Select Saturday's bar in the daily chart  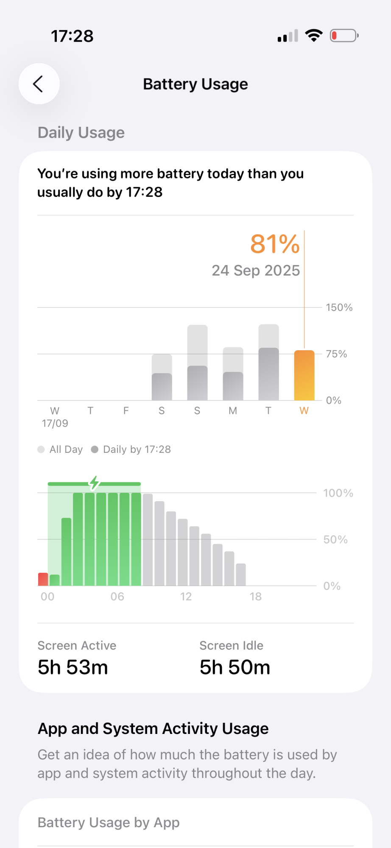click(162, 377)
